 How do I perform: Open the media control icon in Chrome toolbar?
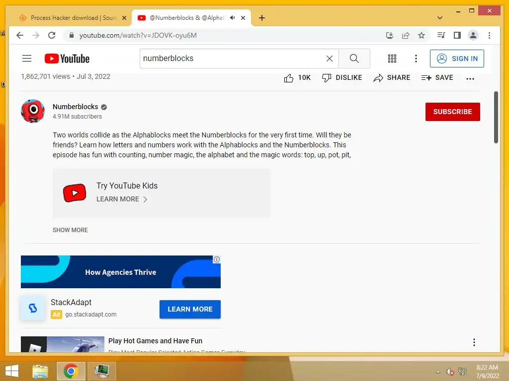tap(441, 35)
